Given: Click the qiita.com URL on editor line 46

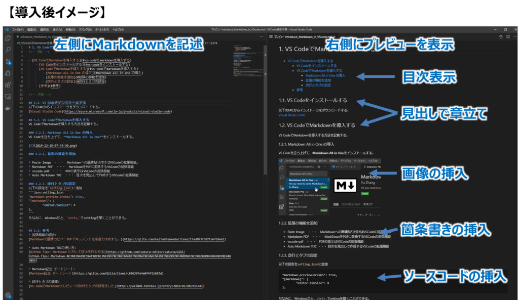Looking at the screenshot, I should 174,239.
